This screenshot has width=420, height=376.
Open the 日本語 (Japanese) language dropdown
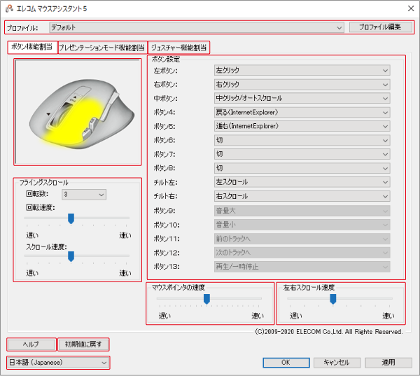[58, 363]
